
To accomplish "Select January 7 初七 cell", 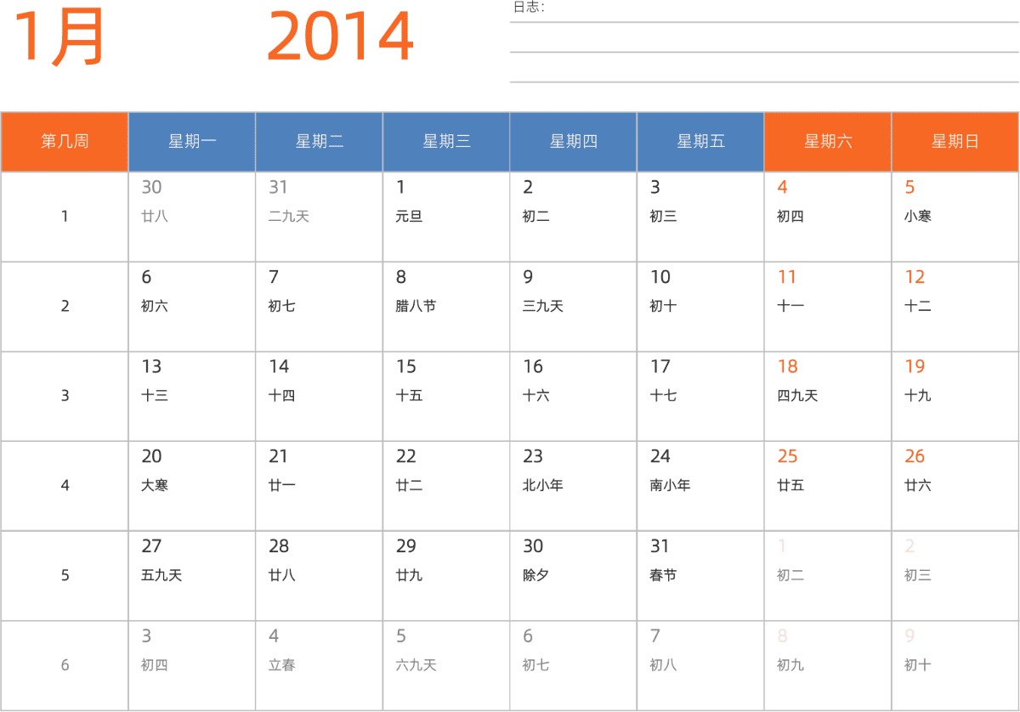I will coord(320,307).
